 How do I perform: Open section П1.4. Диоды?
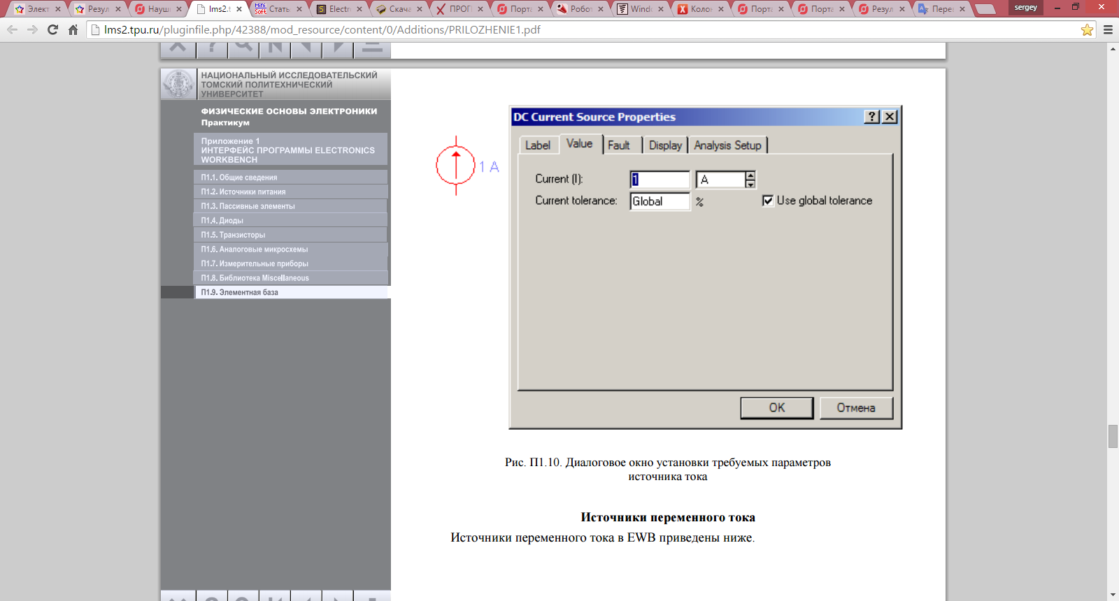pos(291,220)
